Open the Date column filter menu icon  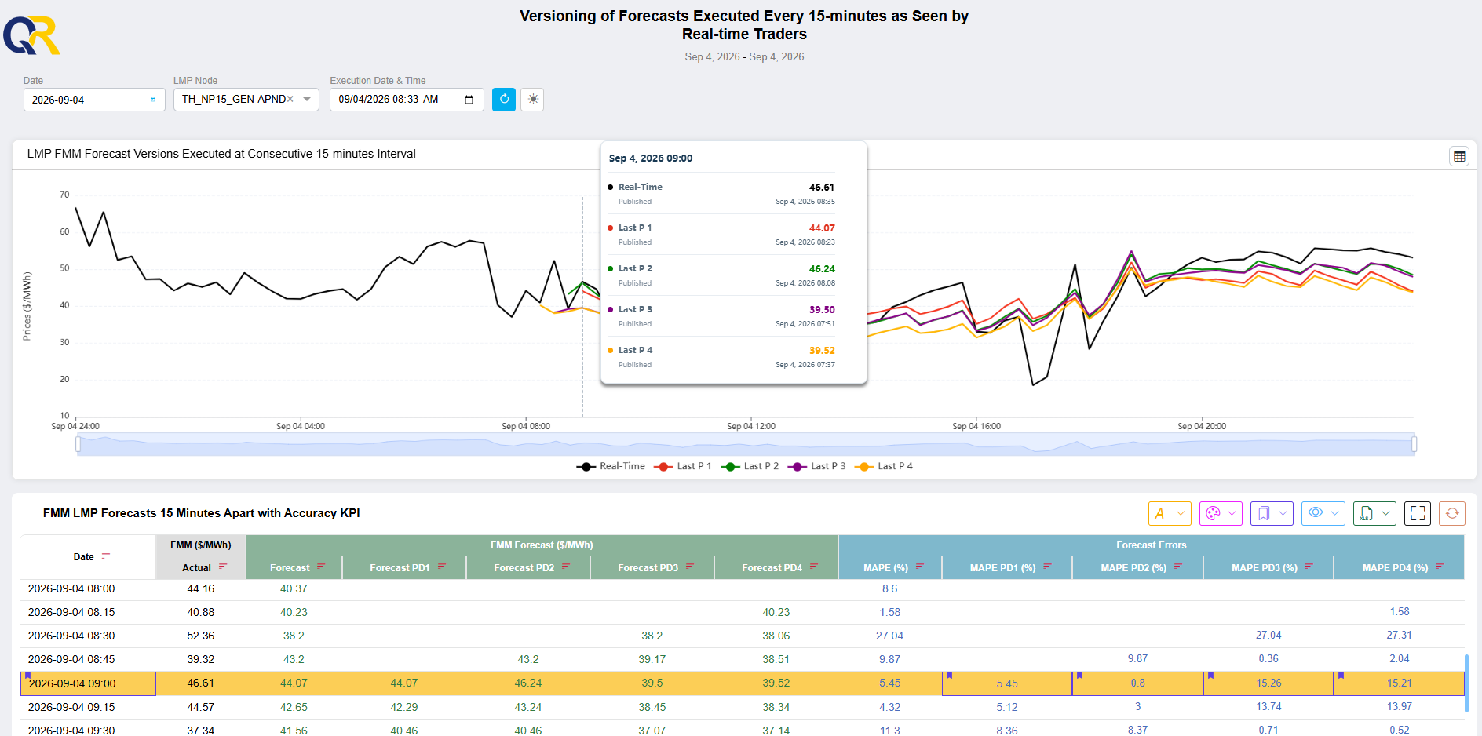tap(106, 556)
